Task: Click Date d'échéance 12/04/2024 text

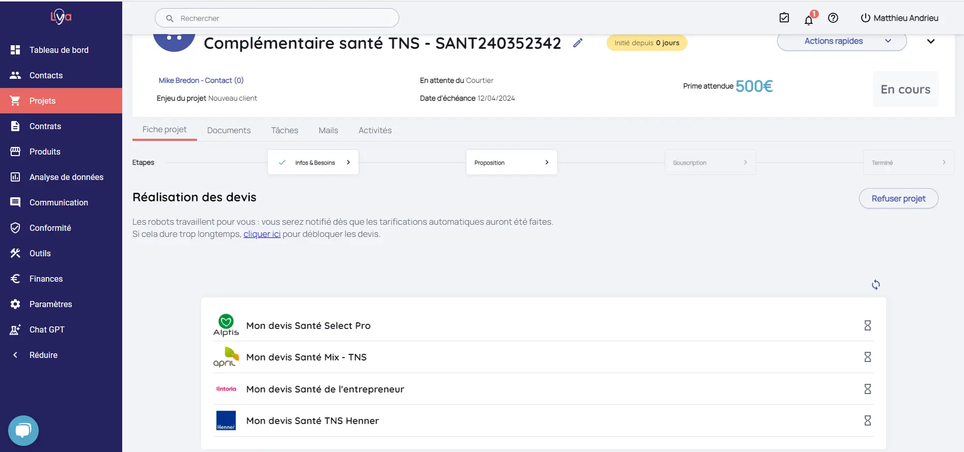Action: (467, 98)
